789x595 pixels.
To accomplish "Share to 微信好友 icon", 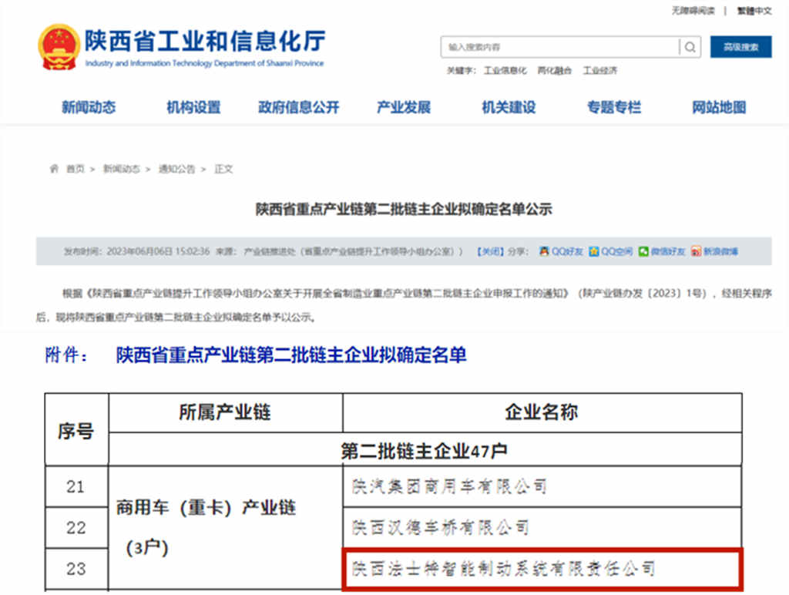I will (643, 252).
